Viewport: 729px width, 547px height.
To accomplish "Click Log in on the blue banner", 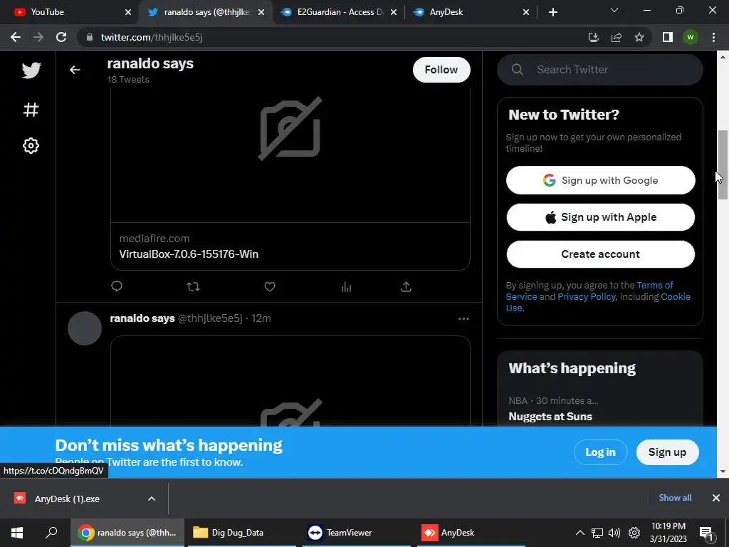I will point(600,452).
